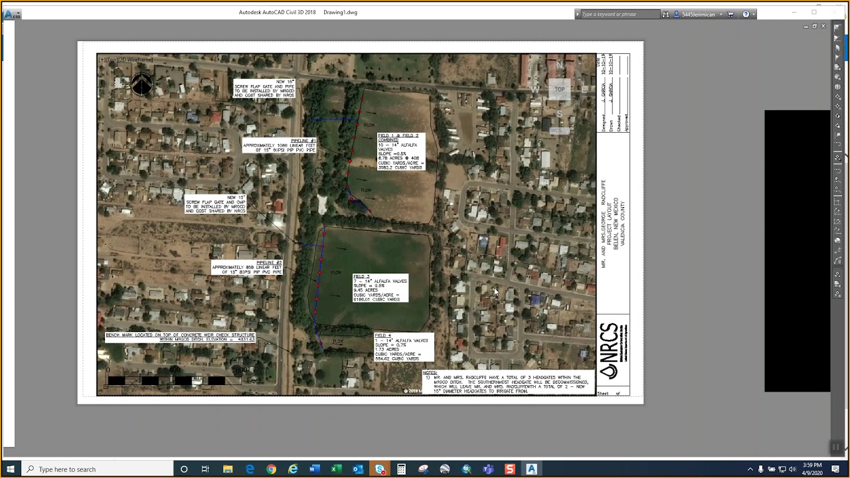Click the NRCS logo in title block
Viewport: 850px width, 478px height.
[613, 351]
